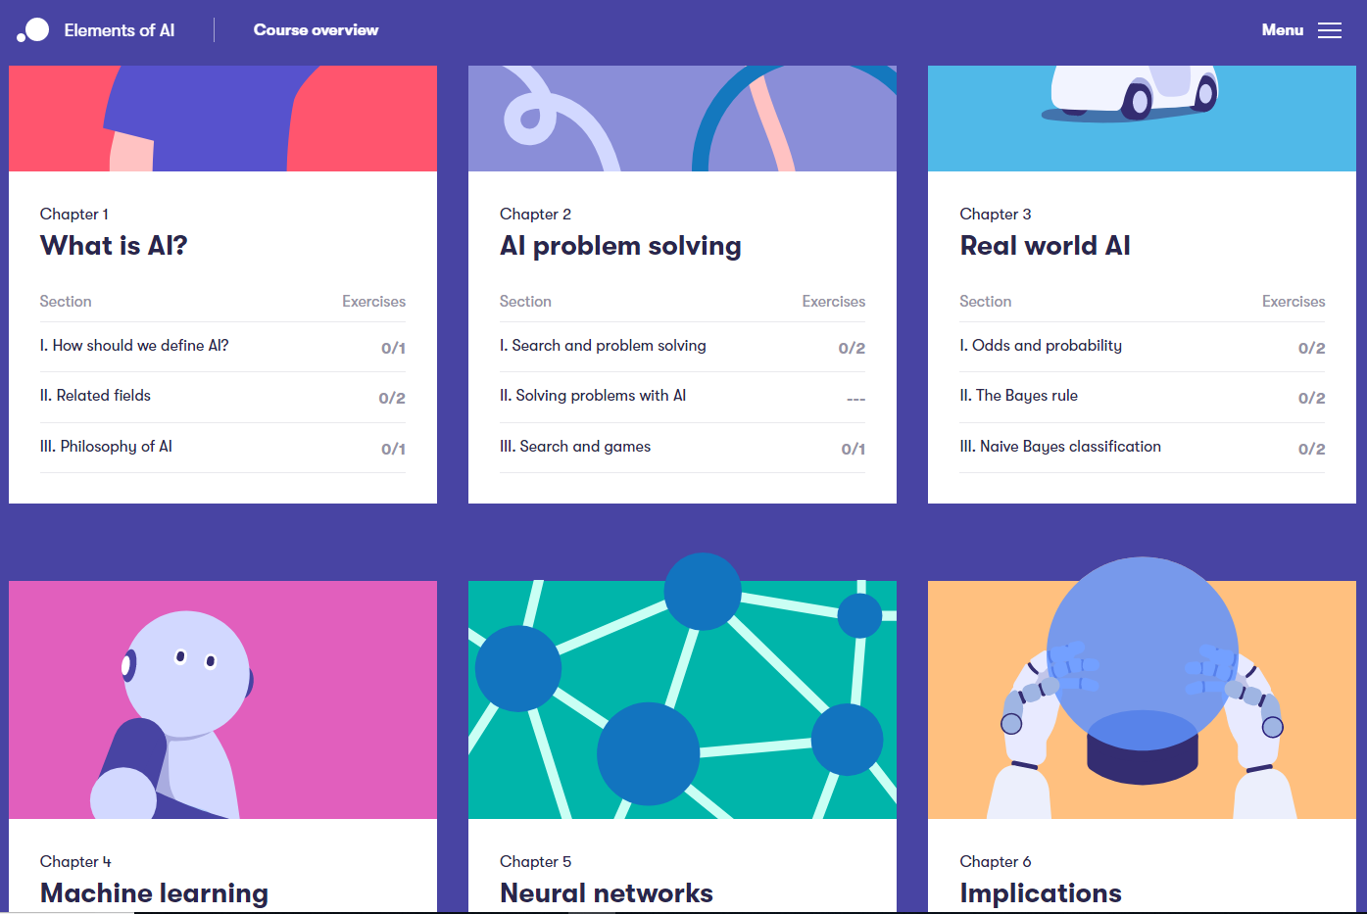
Task: Click the Neural networks node graph image
Action: click(x=682, y=699)
